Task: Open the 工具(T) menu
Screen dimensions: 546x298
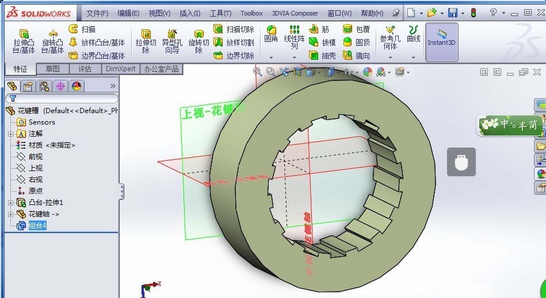Action: (x=220, y=13)
